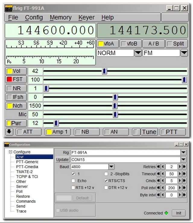Click Cmds fast-increase double arrow
The height and width of the screenshot is (223, 193).
click(184, 181)
